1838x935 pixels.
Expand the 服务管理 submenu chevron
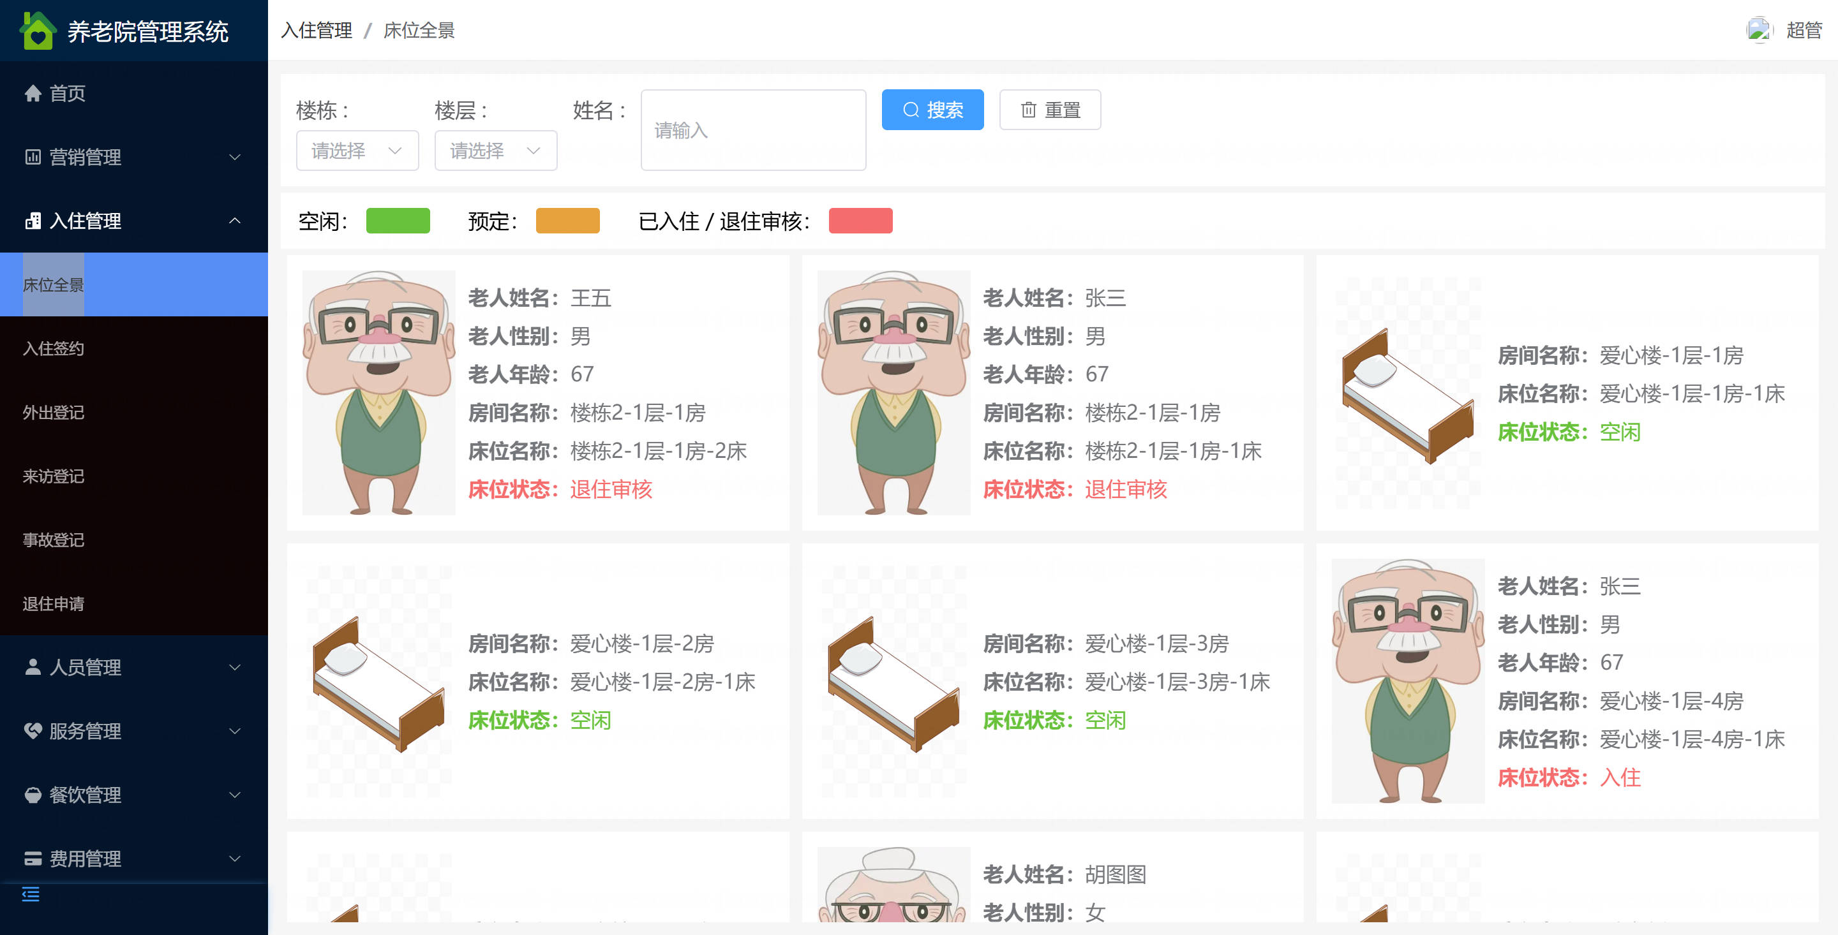click(235, 731)
